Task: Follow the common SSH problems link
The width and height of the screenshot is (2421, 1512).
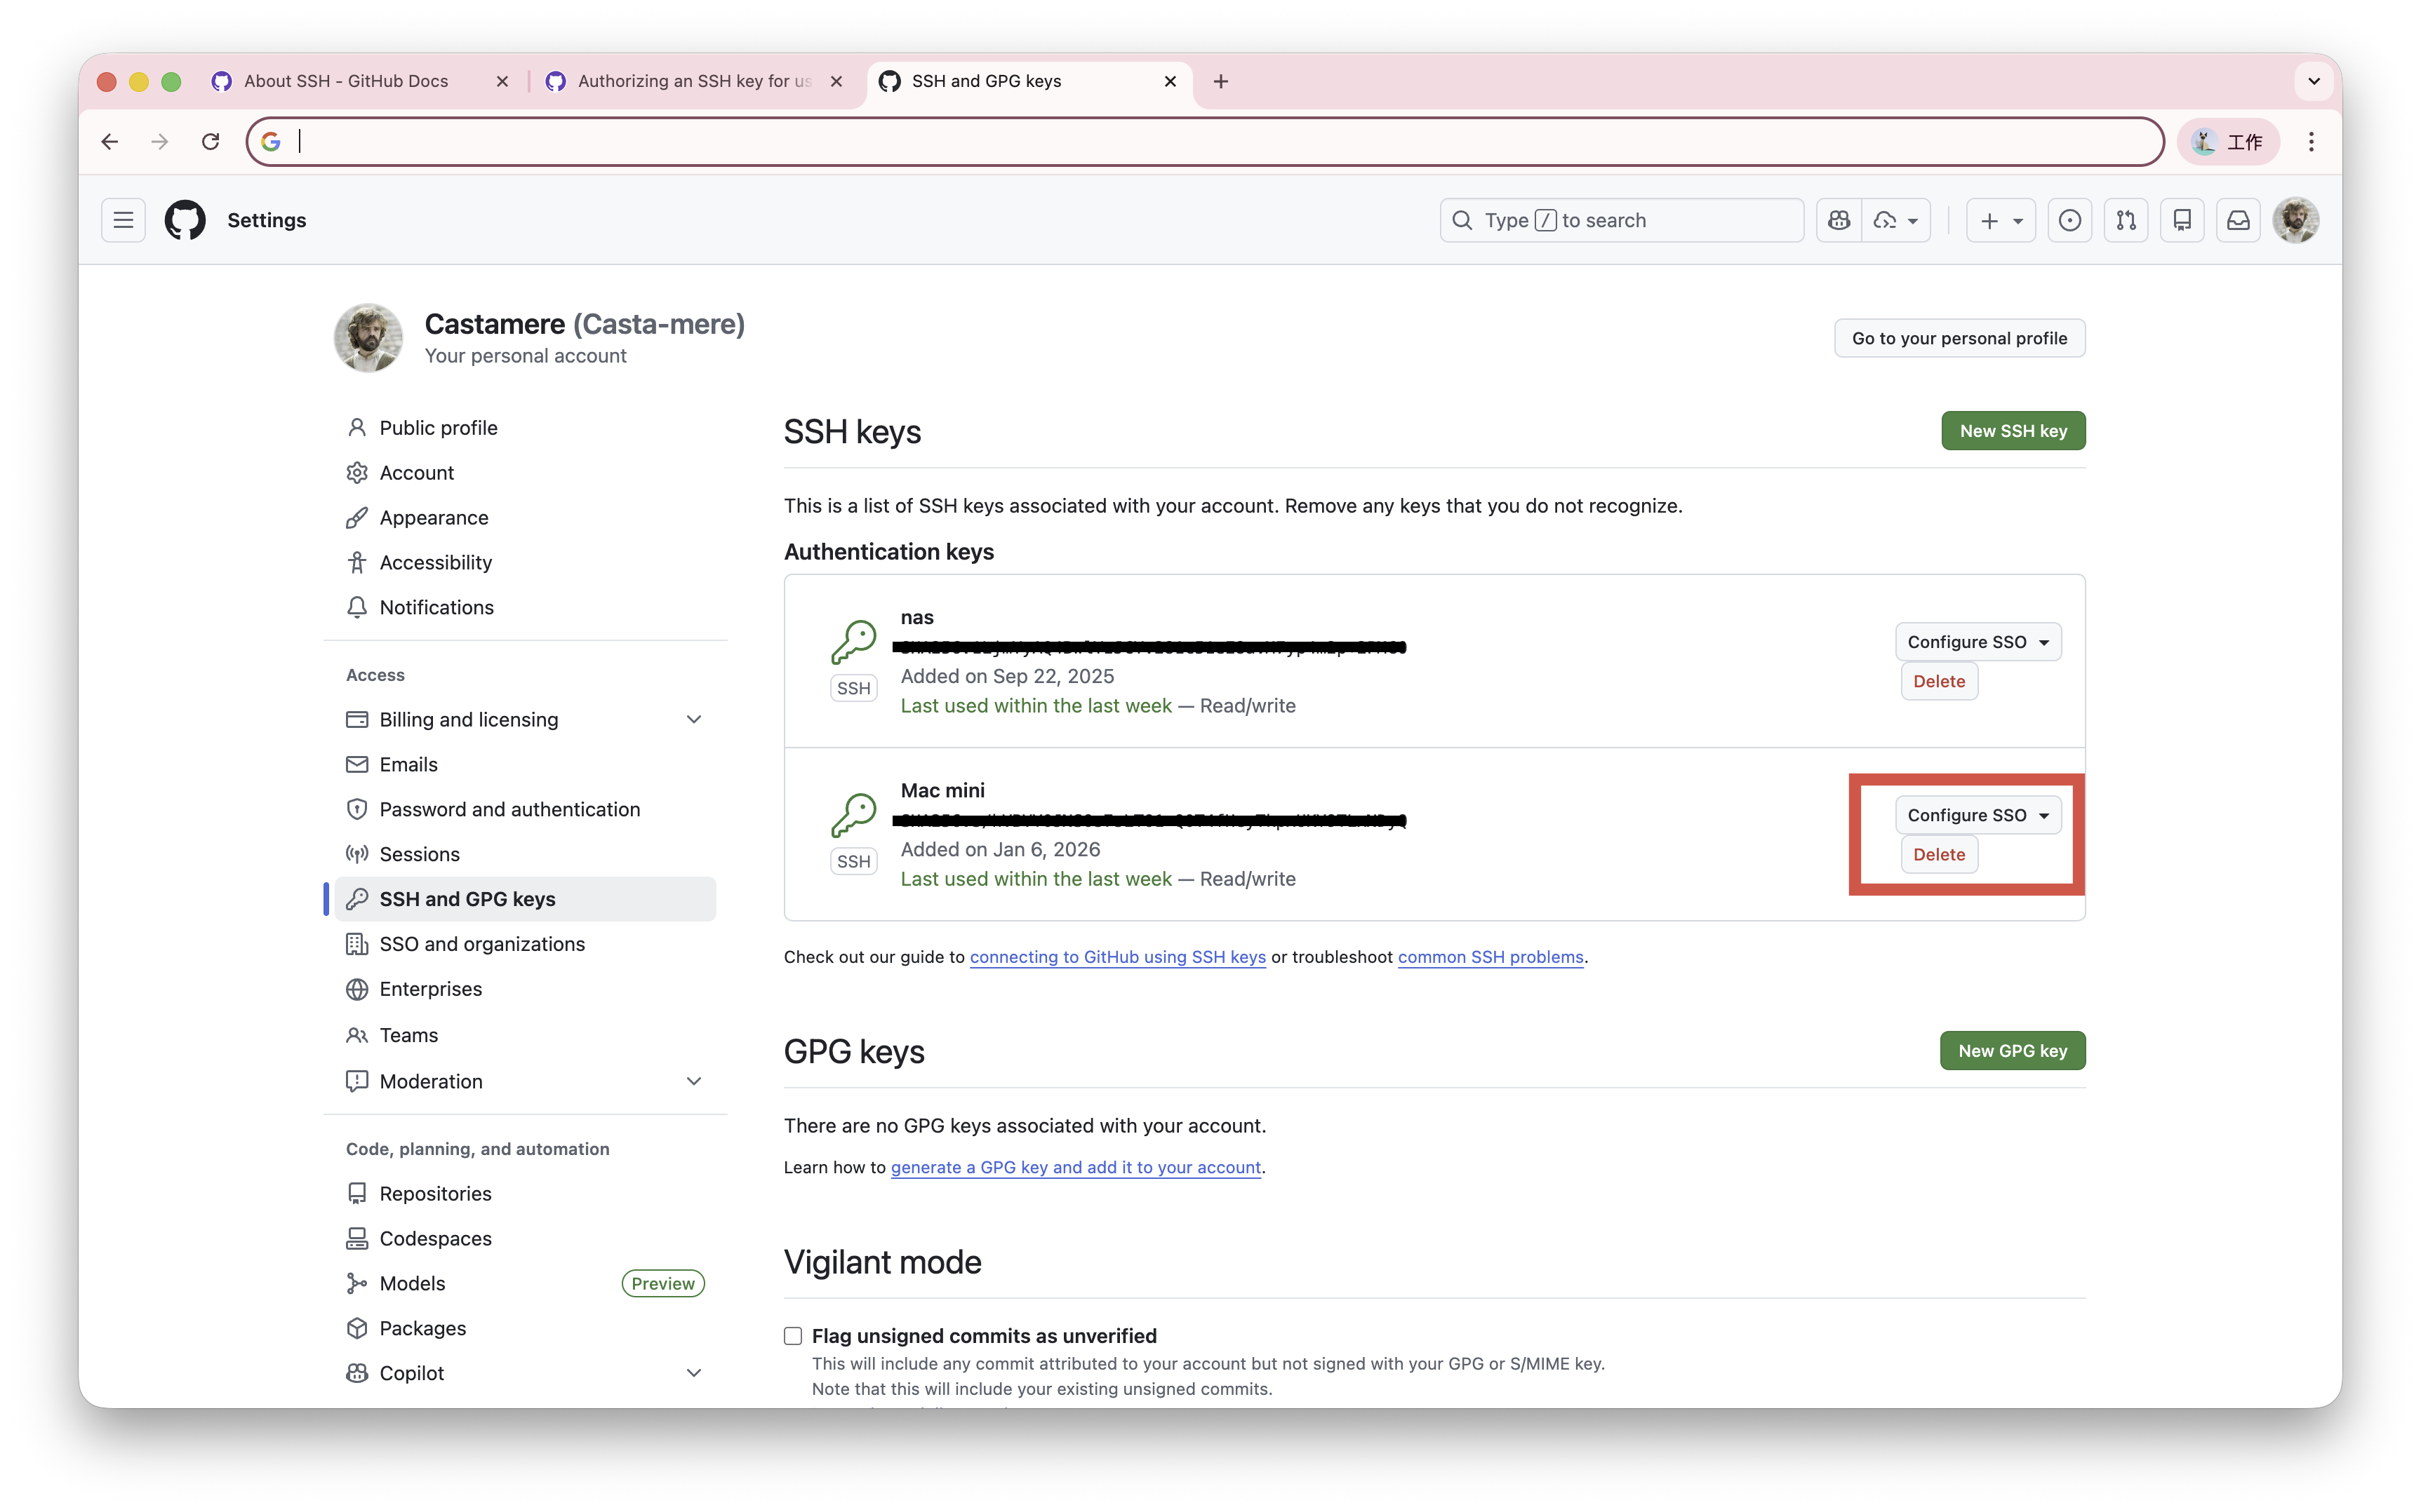Action: [x=1490, y=957]
